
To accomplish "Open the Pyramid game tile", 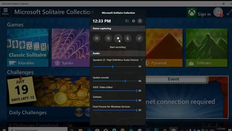I will (164, 48).
